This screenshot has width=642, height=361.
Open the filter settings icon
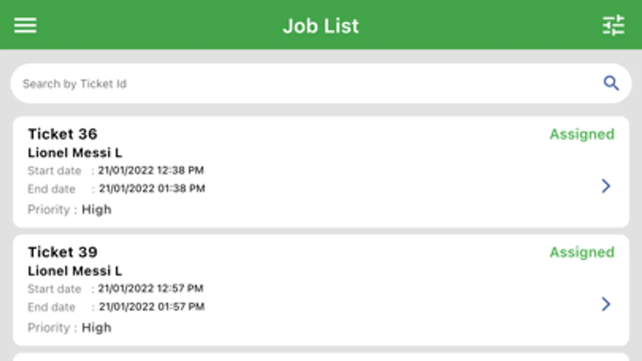[613, 25]
